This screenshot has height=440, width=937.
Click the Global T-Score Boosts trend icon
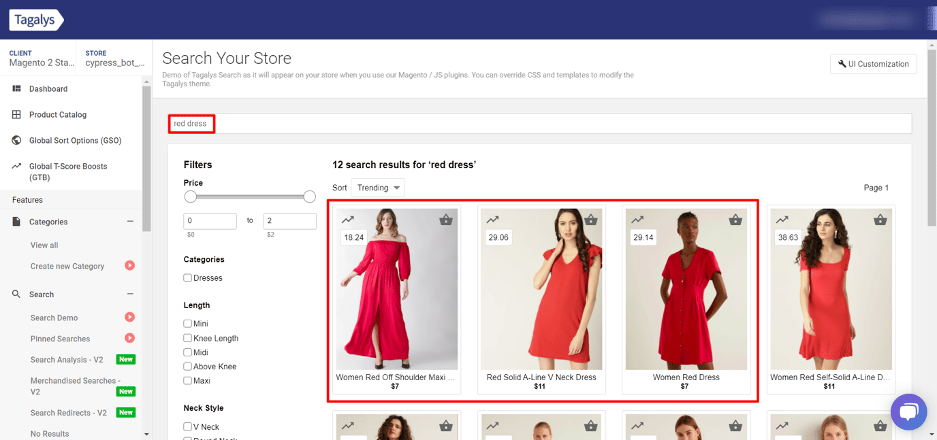click(x=17, y=166)
